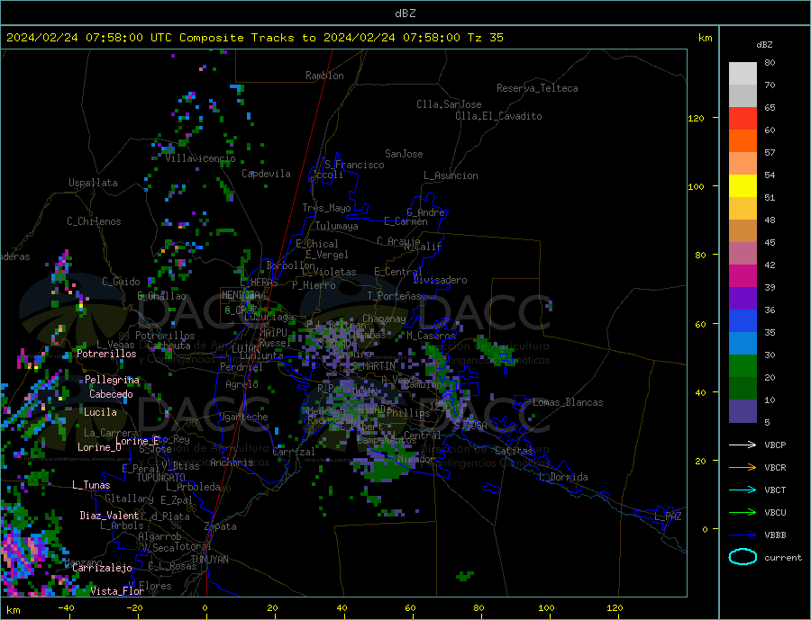The image size is (811, 620).
Task: Click the white 'Diaz_Valent' station label
Action: (109, 516)
